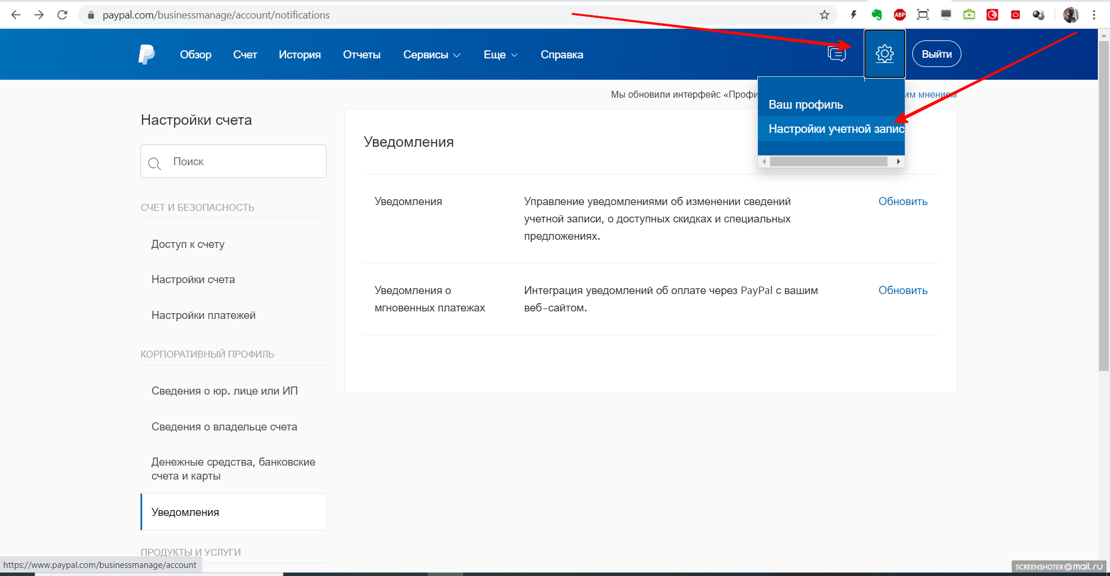
Task: Click the browser profile avatar
Action: (1071, 15)
